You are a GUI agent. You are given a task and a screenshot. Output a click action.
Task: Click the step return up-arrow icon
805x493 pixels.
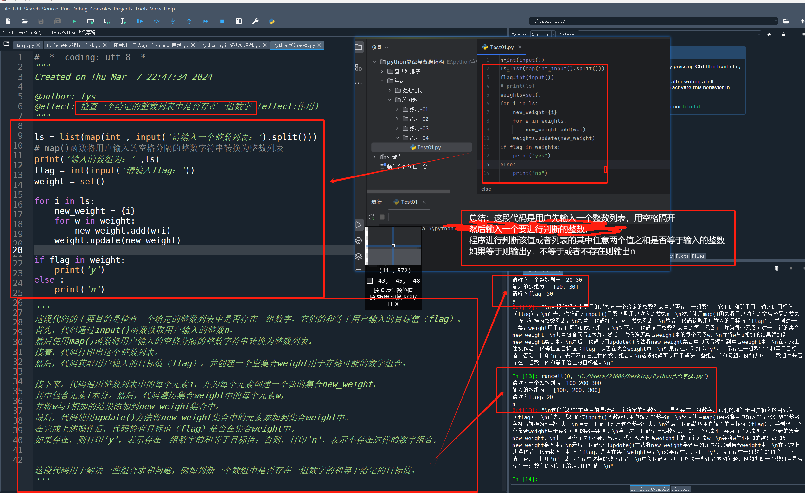[x=189, y=21]
